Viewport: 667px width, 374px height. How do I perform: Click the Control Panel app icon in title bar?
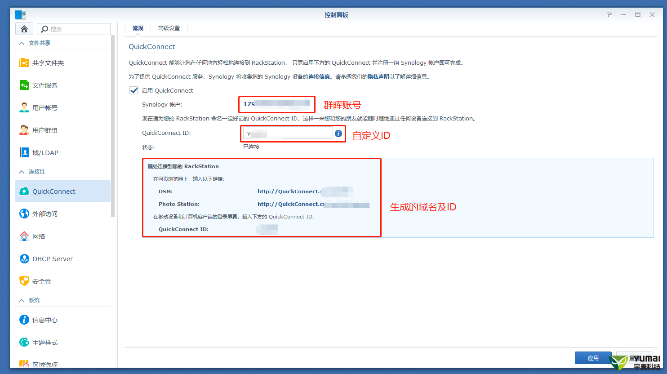pos(21,15)
